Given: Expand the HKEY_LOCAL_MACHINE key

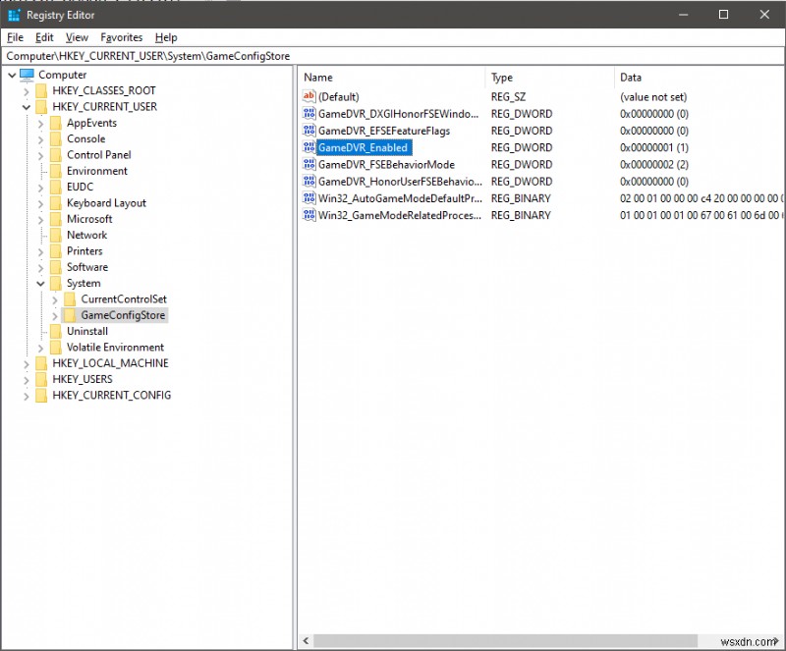Looking at the screenshot, I should pyautogui.click(x=28, y=362).
